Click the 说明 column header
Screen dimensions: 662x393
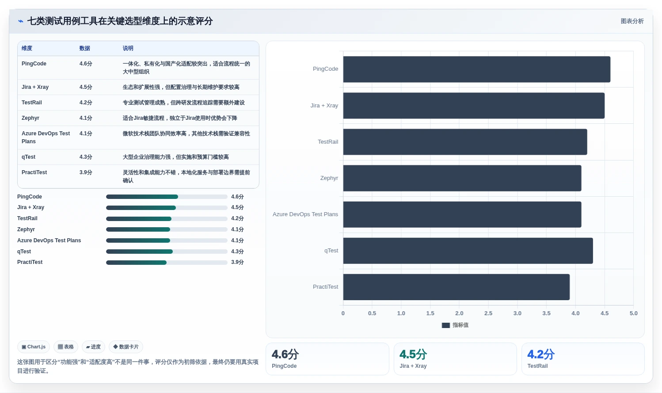128,48
